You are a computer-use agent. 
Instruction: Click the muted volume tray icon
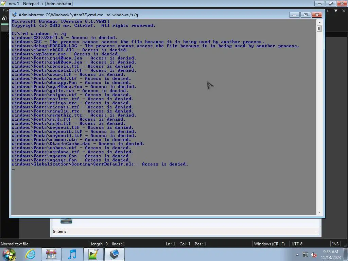point(314,255)
